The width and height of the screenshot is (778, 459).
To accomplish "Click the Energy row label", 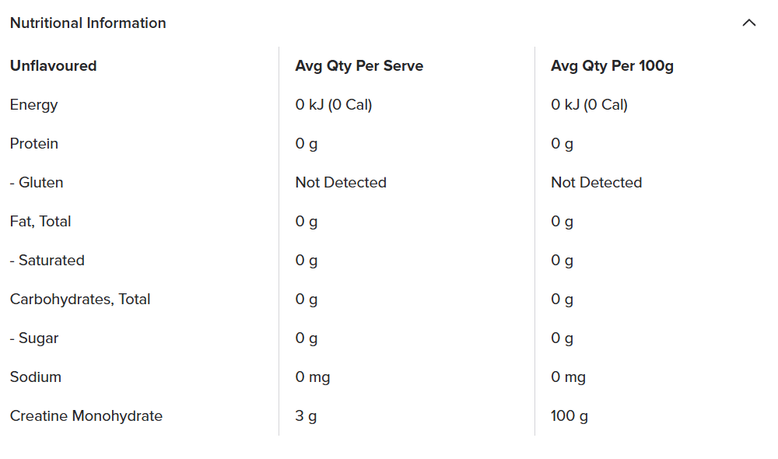I will 34,105.
